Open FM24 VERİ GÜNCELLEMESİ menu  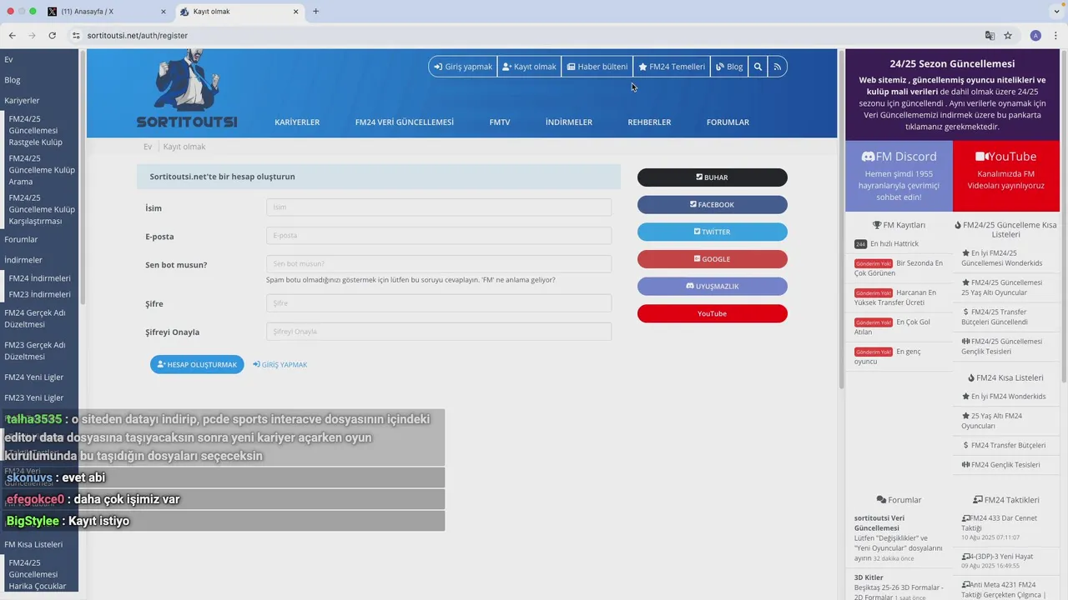coord(405,122)
